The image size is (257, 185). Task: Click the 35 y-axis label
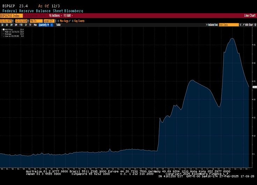tap(255, 45)
